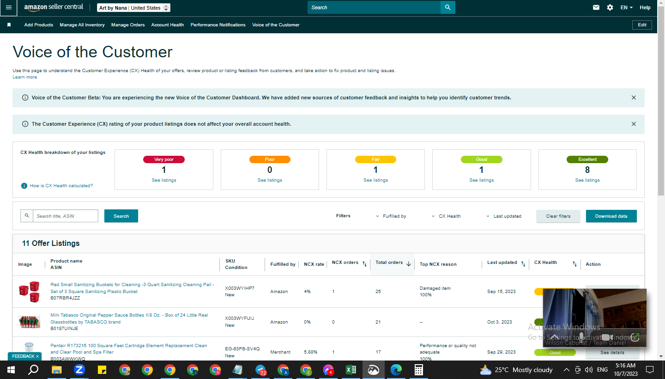Expand the Last updated filter dropdown
Image resolution: width=665 pixels, height=379 pixels.
[504, 216]
